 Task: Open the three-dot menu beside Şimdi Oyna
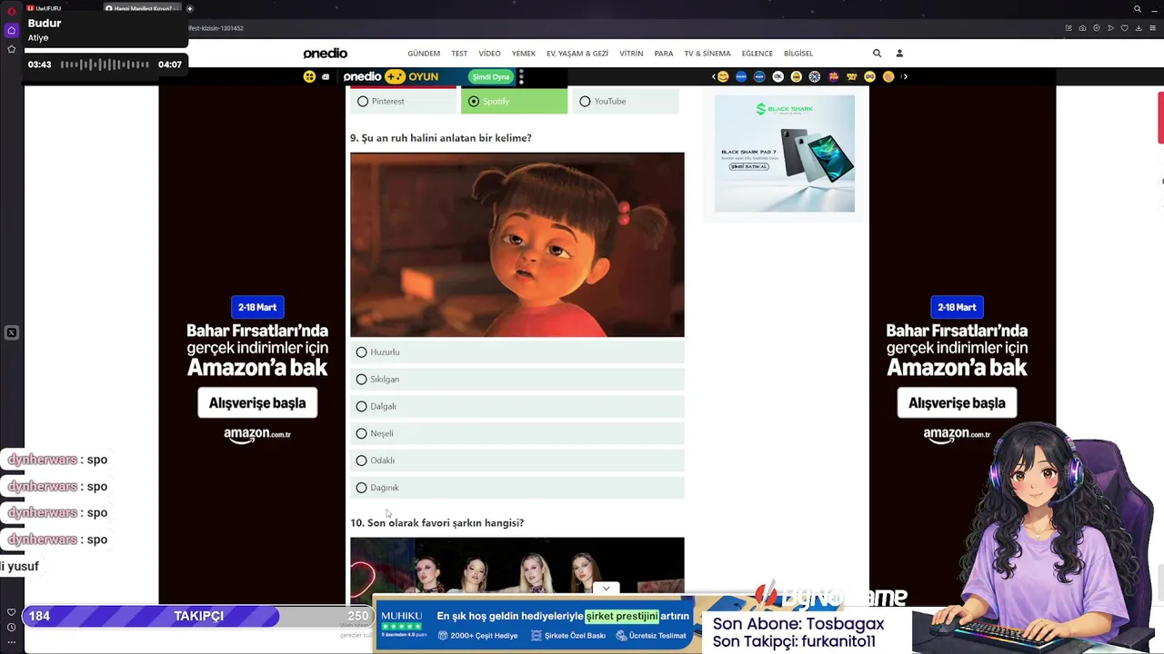(521, 76)
